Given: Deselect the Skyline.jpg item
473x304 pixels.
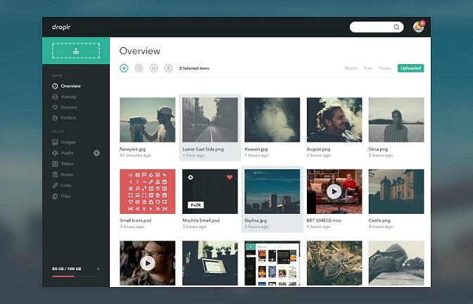Looking at the screenshot, I should click(x=272, y=191).
